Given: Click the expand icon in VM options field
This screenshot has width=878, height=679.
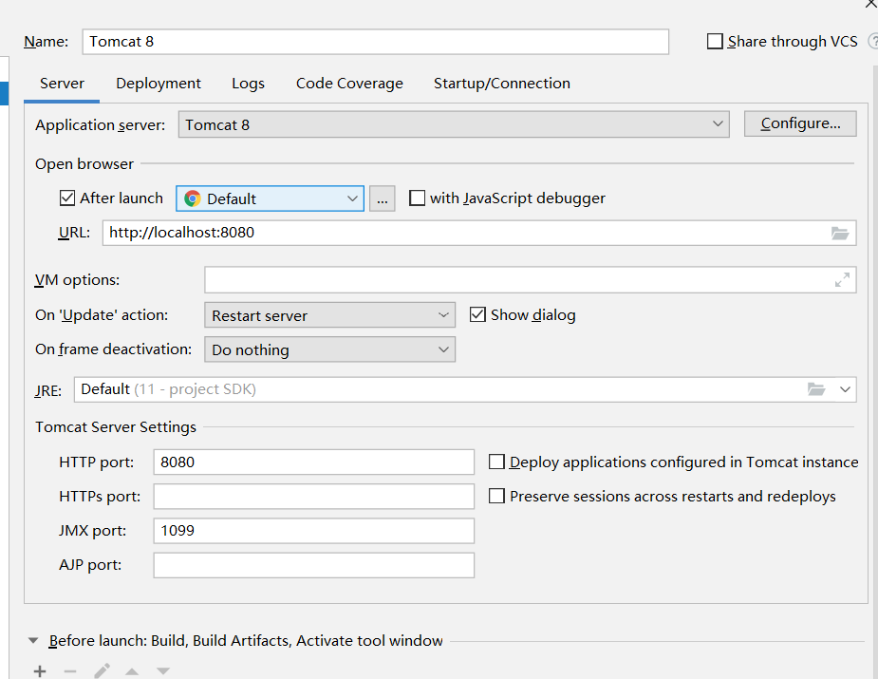Looking at the screenshot, I should click(842, 279).
